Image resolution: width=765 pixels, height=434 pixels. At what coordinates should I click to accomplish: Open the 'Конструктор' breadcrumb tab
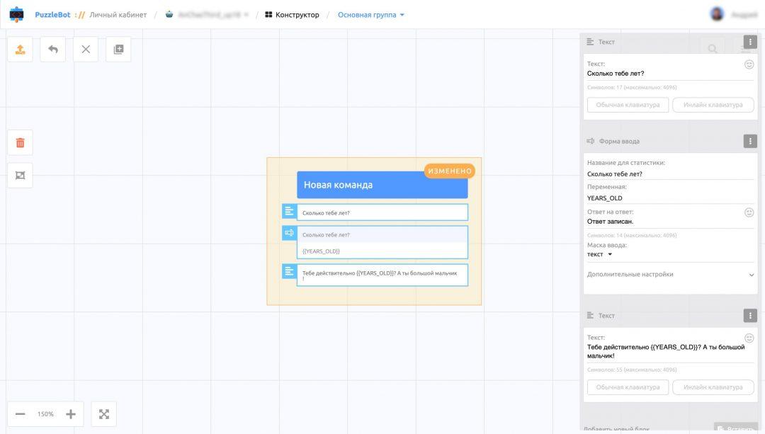point(292,15)
